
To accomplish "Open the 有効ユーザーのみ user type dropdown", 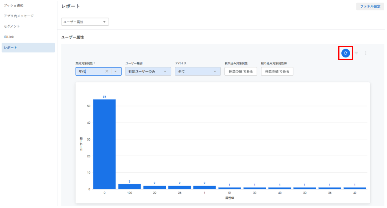I will (x=148, y=72).
